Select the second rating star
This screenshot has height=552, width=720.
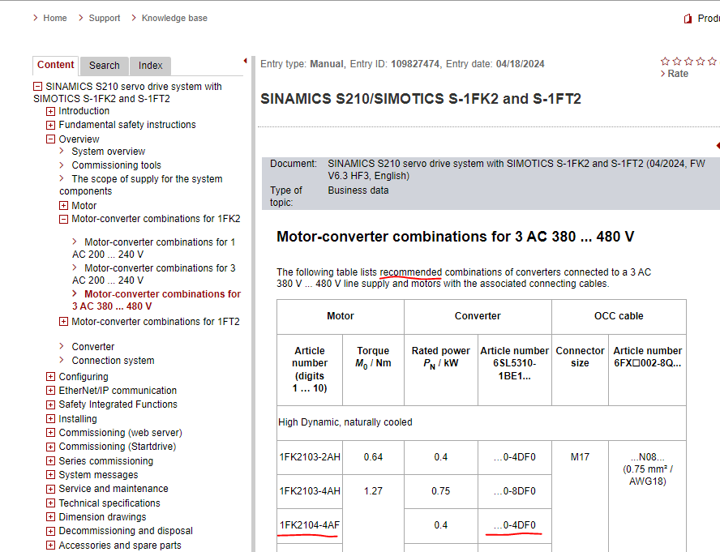coord(677,61)
